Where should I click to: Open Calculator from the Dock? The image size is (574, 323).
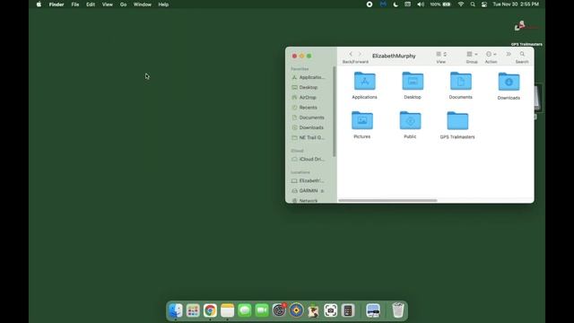tap(348, 310)
